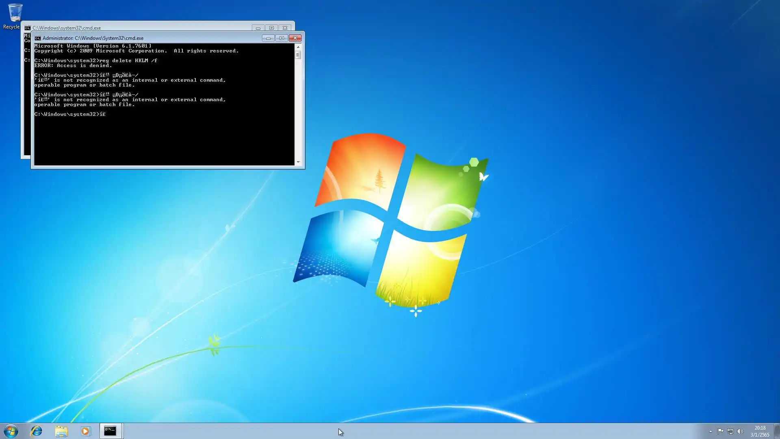The width and height of the screenshot is (780, 439).
Task: Launch Internet Explorer from taskbar
Action: coord(37,431)
